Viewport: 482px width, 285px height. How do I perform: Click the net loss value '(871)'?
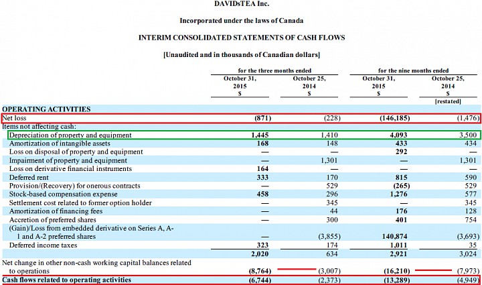[263, 118]
